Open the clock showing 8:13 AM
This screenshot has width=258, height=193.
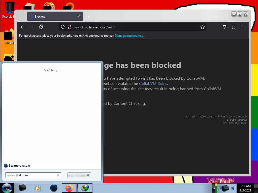245,188
